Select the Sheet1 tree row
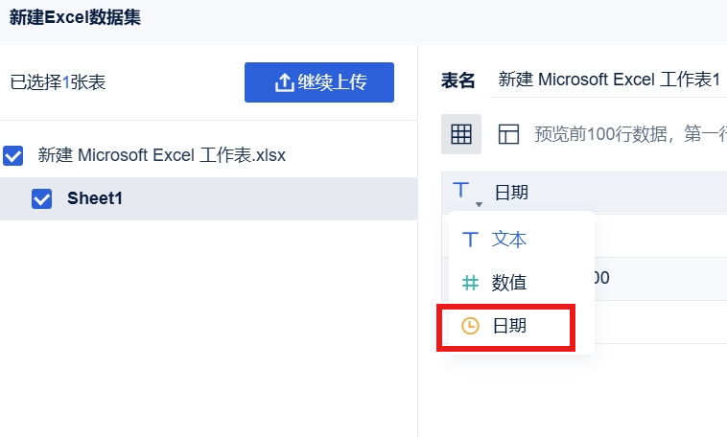The width and height of the screenshot is (727, 437). point(209,198)
